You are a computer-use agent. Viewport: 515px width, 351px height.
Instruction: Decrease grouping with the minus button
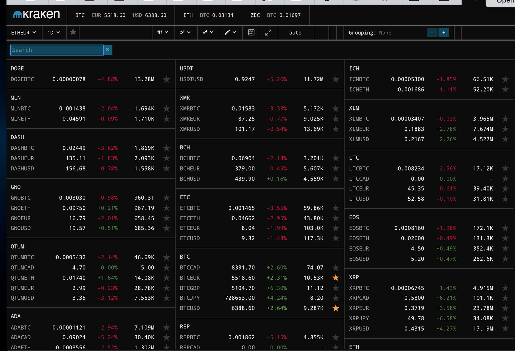coord(432,32)
